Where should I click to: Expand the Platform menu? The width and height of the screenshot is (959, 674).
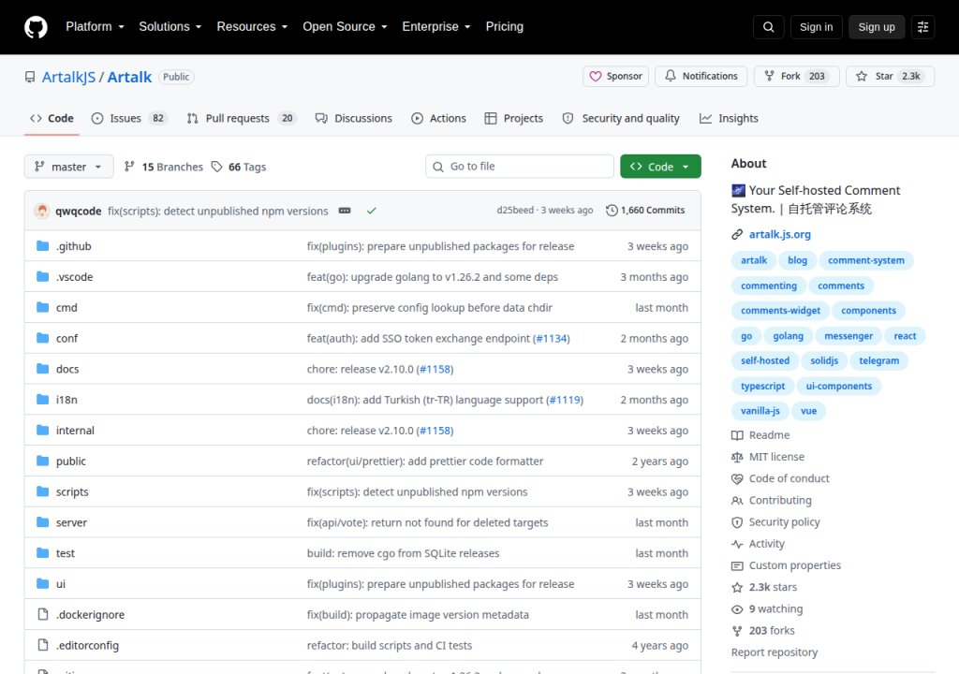click(x=95, y=27)
